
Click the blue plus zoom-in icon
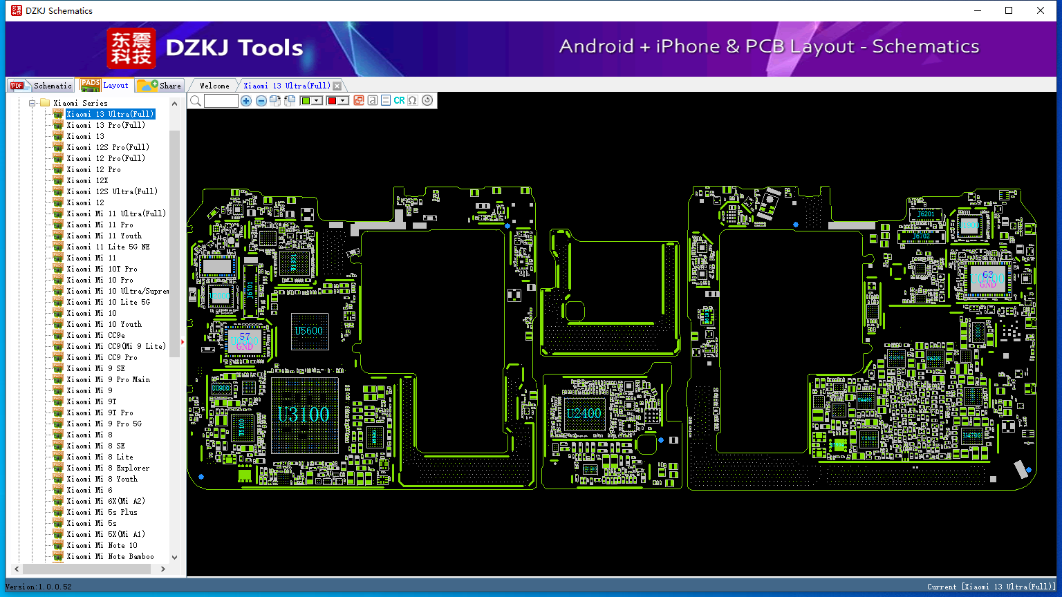pyautogui.click(x=246, y=101)
